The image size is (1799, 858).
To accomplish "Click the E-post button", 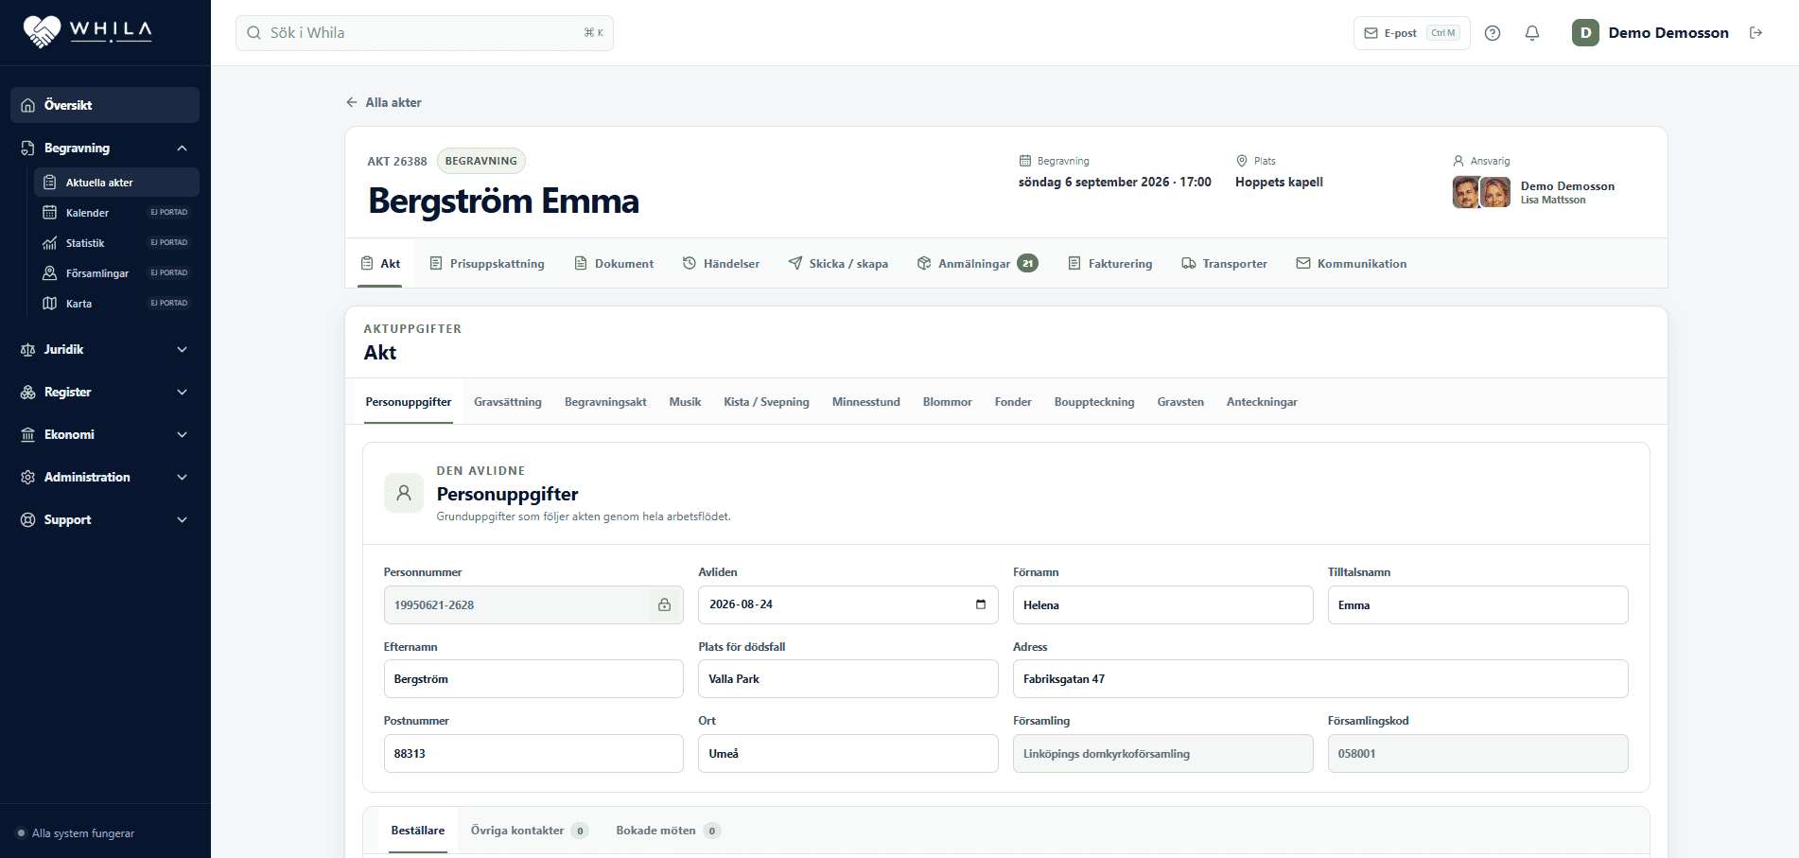I will click(1411, 33).
